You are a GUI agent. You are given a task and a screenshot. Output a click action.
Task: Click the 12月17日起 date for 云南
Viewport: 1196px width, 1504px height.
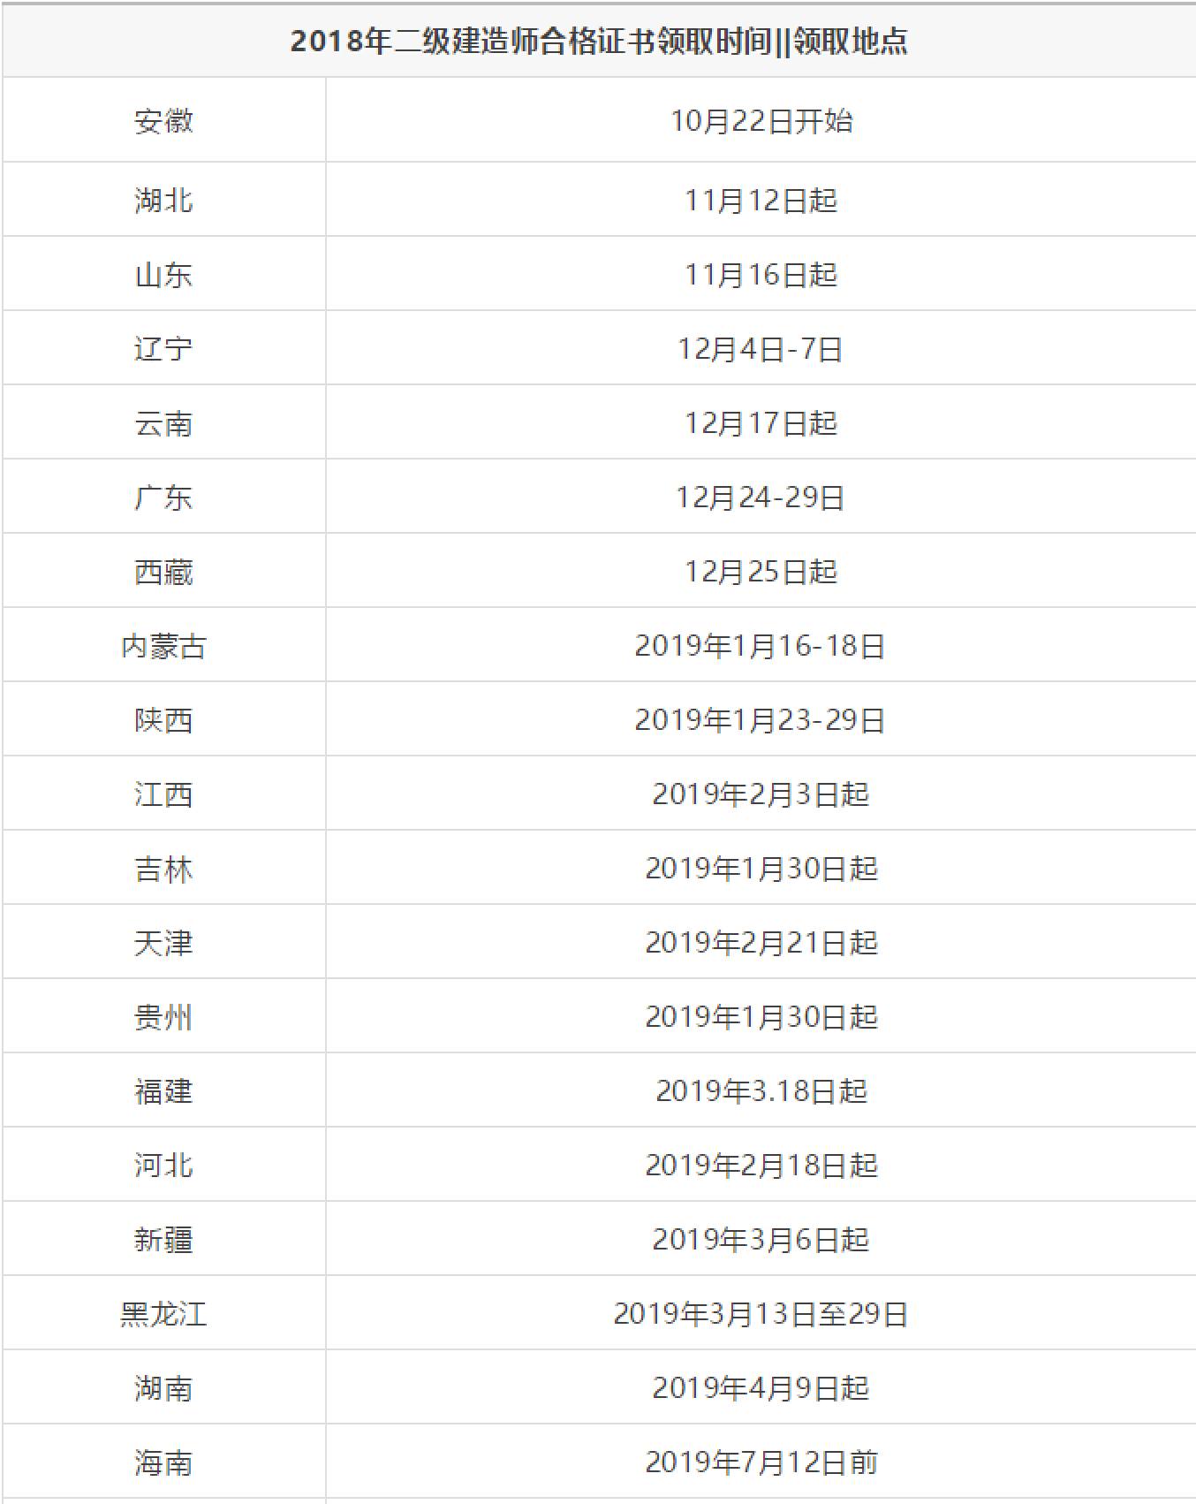761,422
